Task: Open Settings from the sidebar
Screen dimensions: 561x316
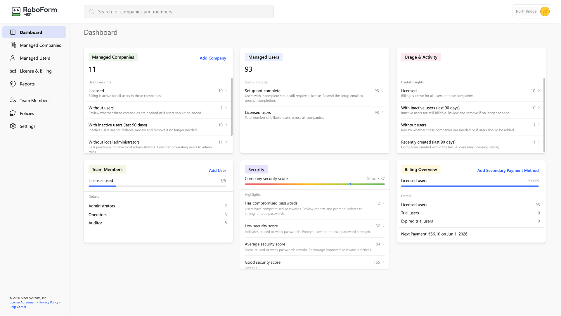Action: 34,126
